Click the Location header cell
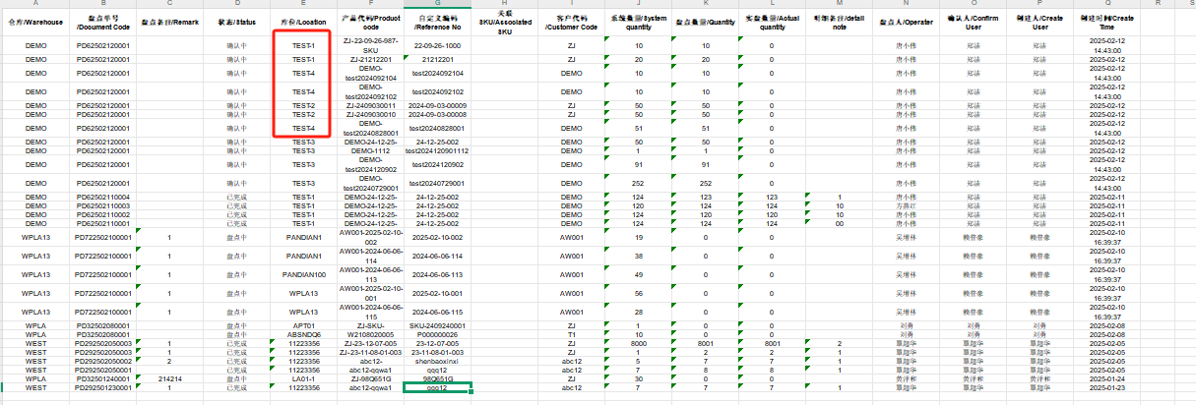The height and width of the screenshot is (405, 1196). [303, 25]
